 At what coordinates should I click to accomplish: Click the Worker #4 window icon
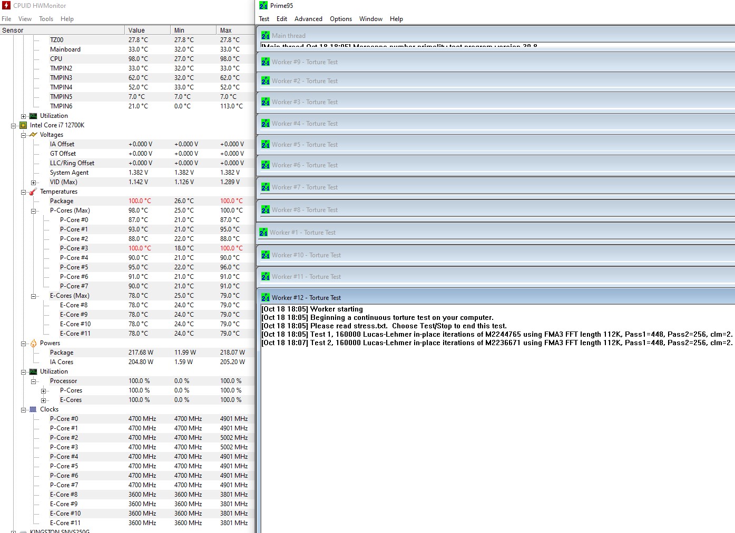(266, 124)
